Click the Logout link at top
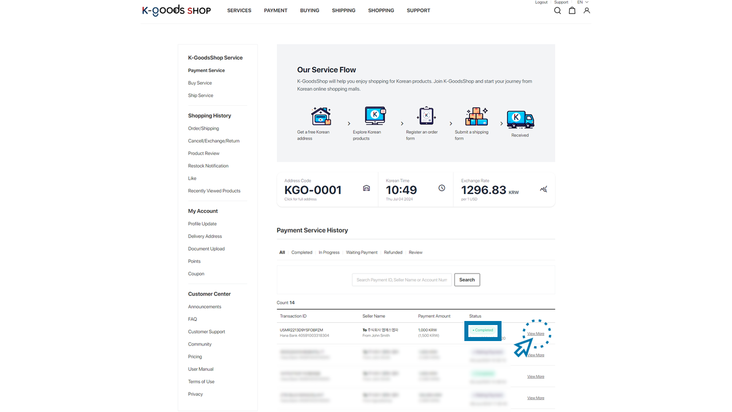The image size is (732, 412). pyautogui.click(x=541, y=2)
